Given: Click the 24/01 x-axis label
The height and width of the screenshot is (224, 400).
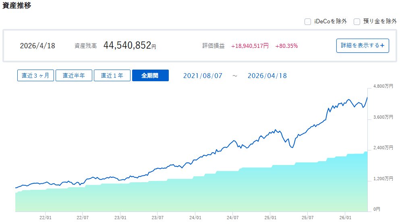Looking at the screenshot, I should click(195, 218).
